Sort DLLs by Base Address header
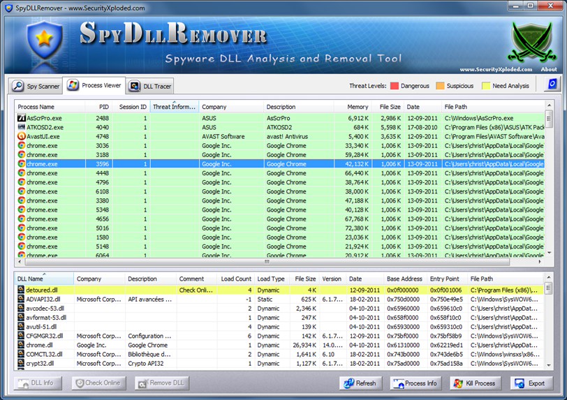Viewport: 567px width, 400px height. click(x=405, y=279)
